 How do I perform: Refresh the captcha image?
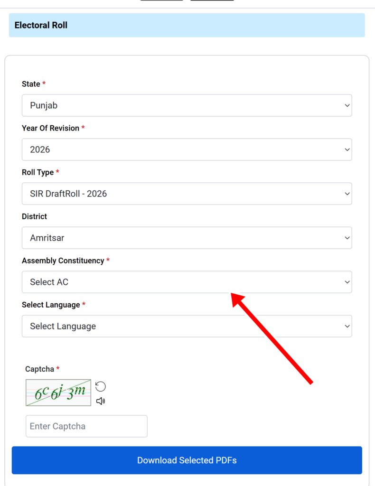click(x=101, y=386)
